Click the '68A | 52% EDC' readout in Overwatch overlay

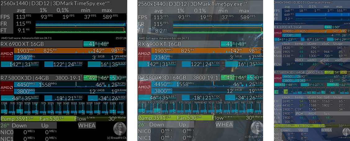tap(339, 84)
